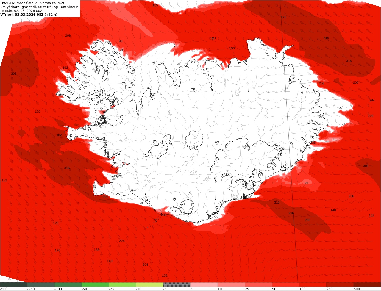Click the '244' flux value on the map
Screen dimensions: 381x291
[x=372, y=101]
